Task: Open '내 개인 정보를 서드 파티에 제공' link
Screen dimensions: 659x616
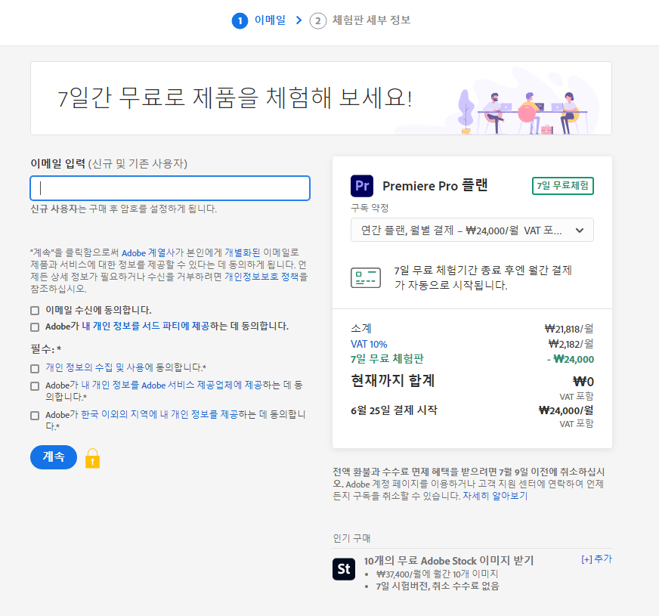Action: [145, 326]
